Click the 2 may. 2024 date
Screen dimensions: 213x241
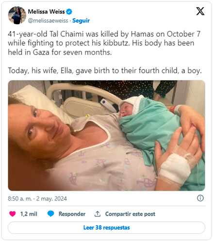click(x=51, y=199)
